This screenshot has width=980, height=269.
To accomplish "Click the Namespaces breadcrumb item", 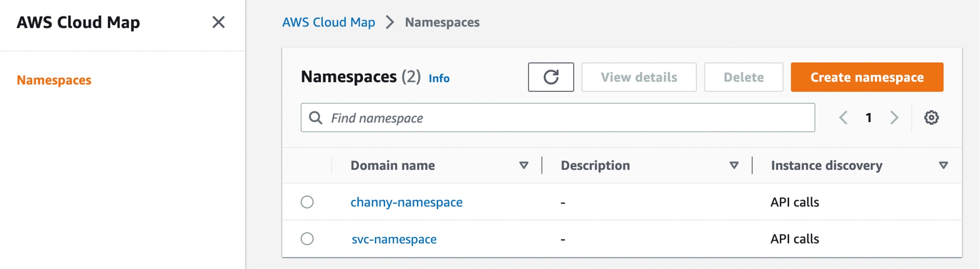I will (x=442, y=22).
